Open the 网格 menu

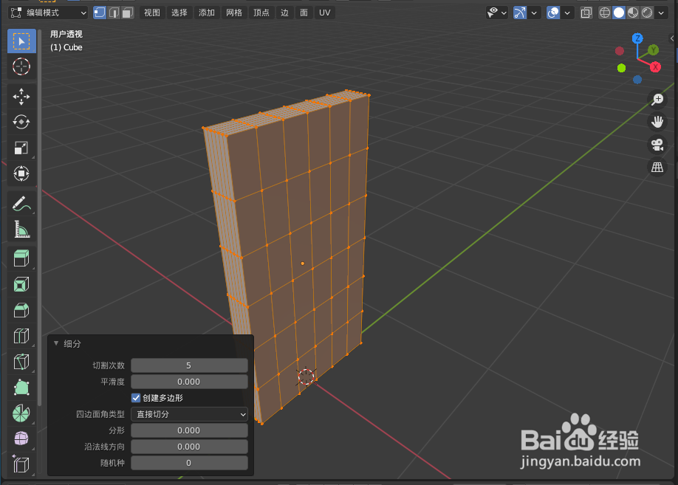[x=233, y=12]
